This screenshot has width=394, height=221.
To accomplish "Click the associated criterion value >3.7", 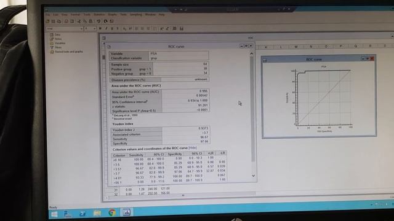I will (x=205, y=133).
